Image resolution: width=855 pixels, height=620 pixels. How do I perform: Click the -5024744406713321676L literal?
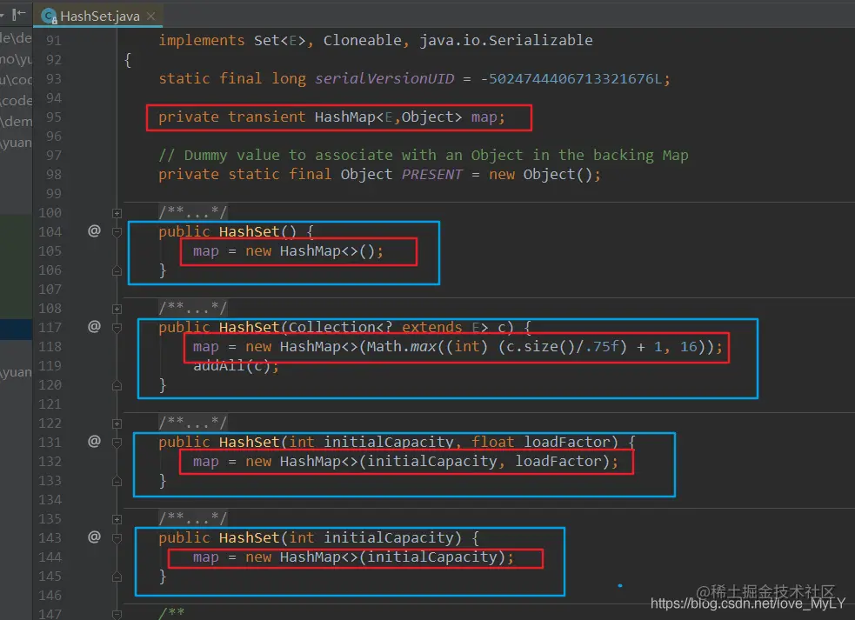click(x=571, y=78)
